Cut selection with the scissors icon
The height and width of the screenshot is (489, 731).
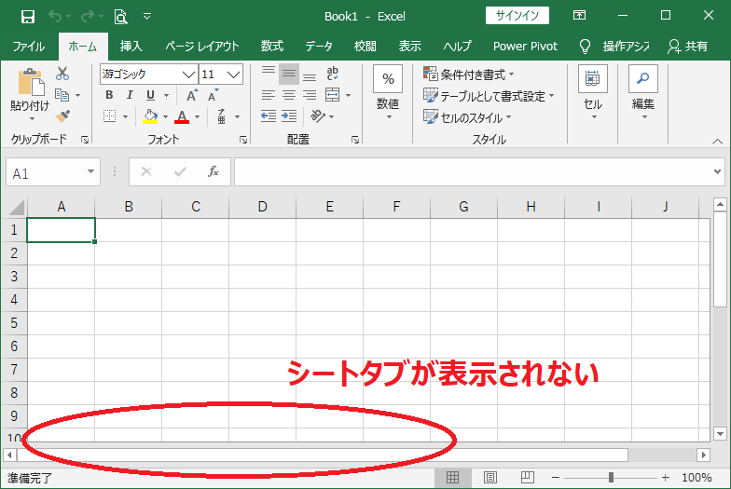pyautogui.click(x=62, y=74)
